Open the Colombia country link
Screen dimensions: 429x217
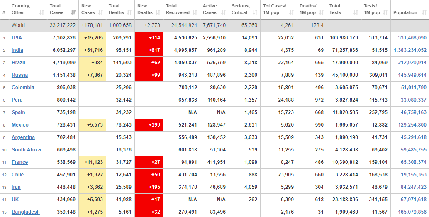pyautogui.click(x=23, y=88)
